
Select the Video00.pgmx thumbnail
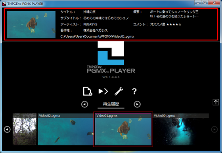pos(181,129)
